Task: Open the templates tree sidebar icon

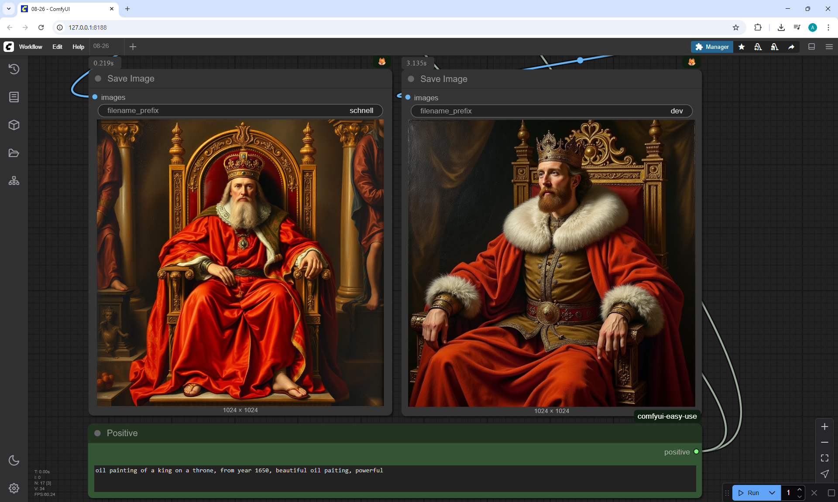Action: (14, 181)
